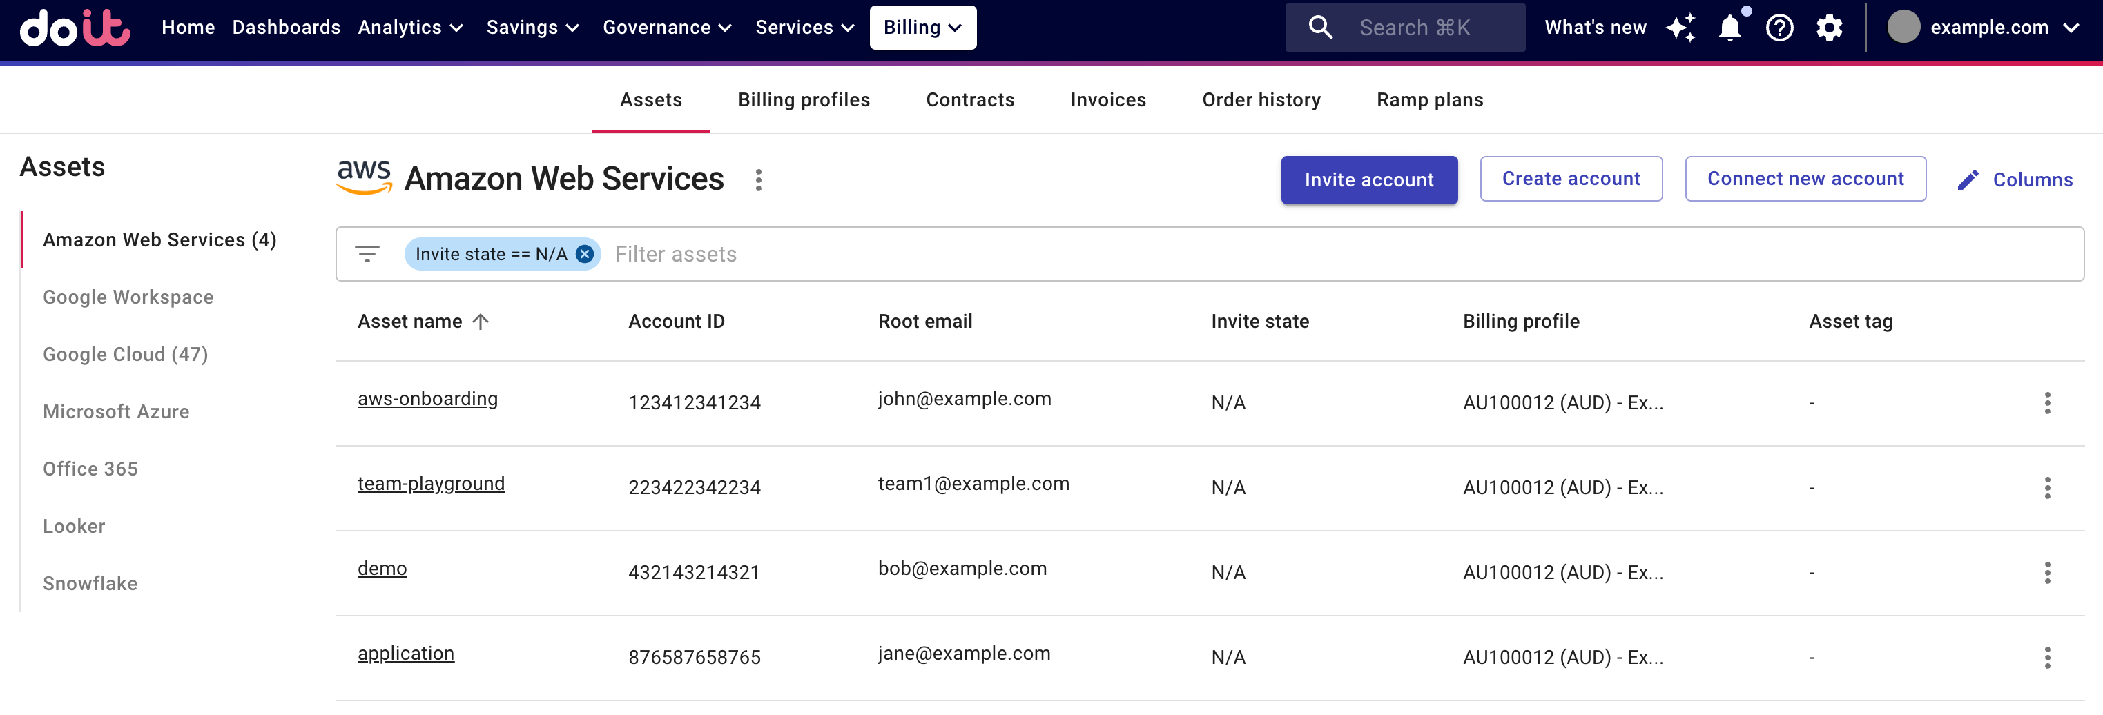Remove the Invite state == N/A filter chip
Viewport: 2103px width, 715px height.
click(585, 254)
